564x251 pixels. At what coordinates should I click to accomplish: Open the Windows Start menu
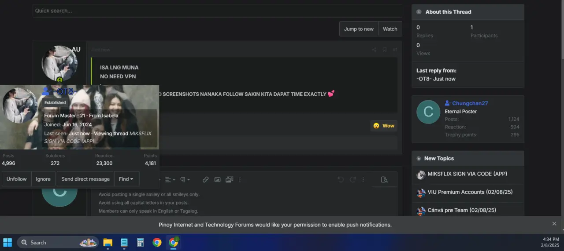(7, 242)
